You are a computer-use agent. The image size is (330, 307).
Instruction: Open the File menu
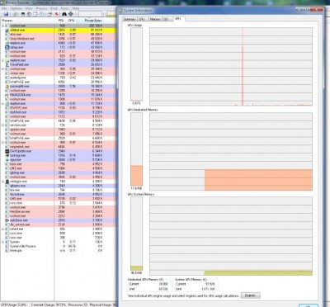4,8
